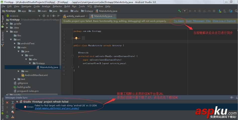Expand the folded import block in editor
This screenshot has height=120, width=238.
pos(72,38)
